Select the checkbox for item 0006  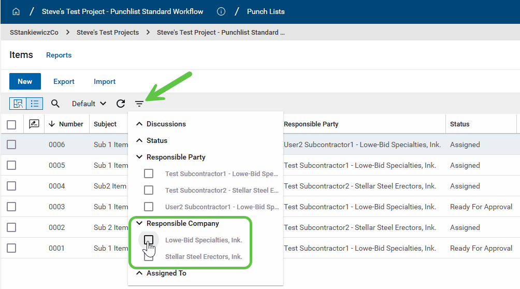(x=11, y=144)
